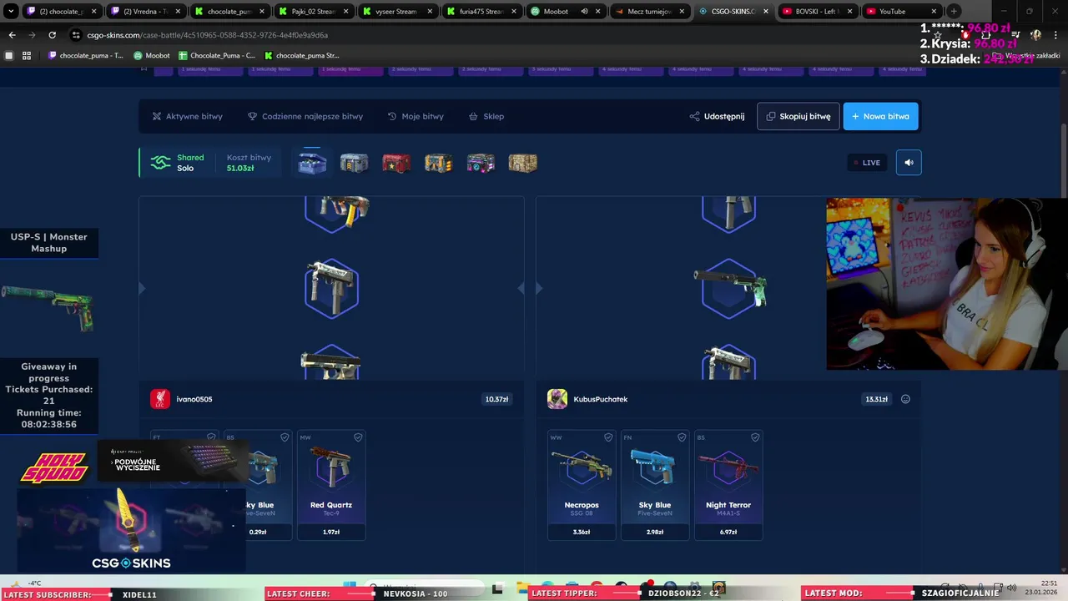Open KubusPuchatek player name
The height and width of the screenshot is (601, 1068).
coord(601,399)
